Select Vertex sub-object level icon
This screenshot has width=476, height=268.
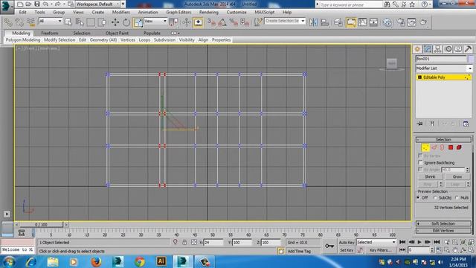click(425, 147)
